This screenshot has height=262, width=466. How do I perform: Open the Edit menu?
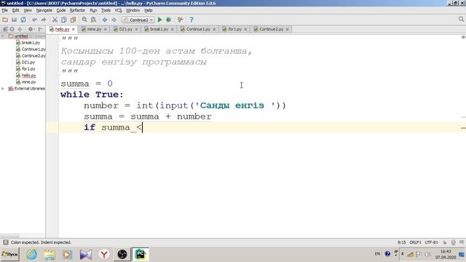[15, 10]
